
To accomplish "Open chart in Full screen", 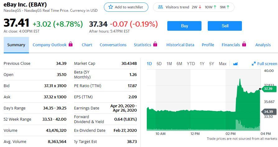I will tap(264, 64).
